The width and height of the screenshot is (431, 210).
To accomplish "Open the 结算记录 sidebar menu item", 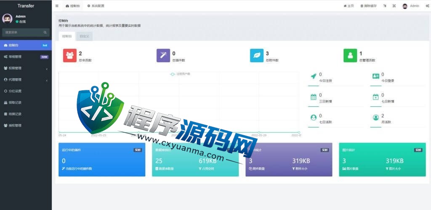I will click(26, 114).
